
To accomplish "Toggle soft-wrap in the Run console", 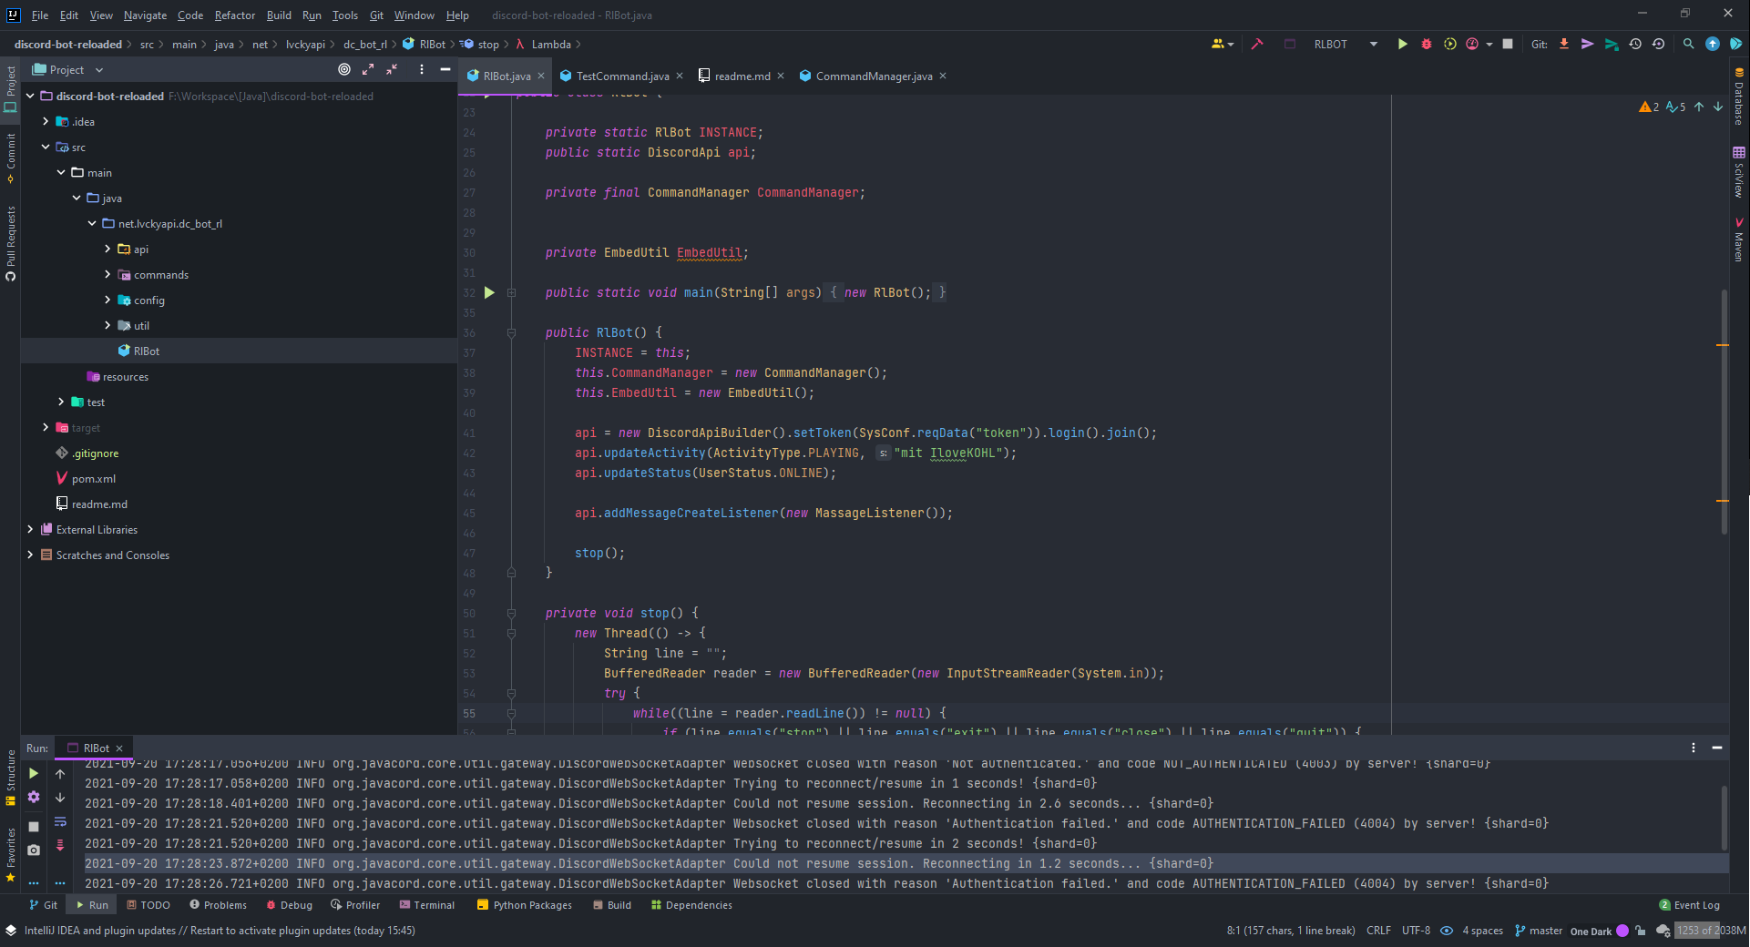I will pyautogui.click(x=60, y=821).
